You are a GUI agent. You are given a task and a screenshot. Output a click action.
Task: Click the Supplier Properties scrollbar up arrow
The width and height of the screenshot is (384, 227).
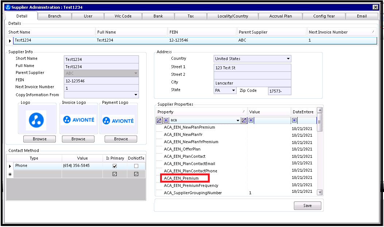coord(319,110)
